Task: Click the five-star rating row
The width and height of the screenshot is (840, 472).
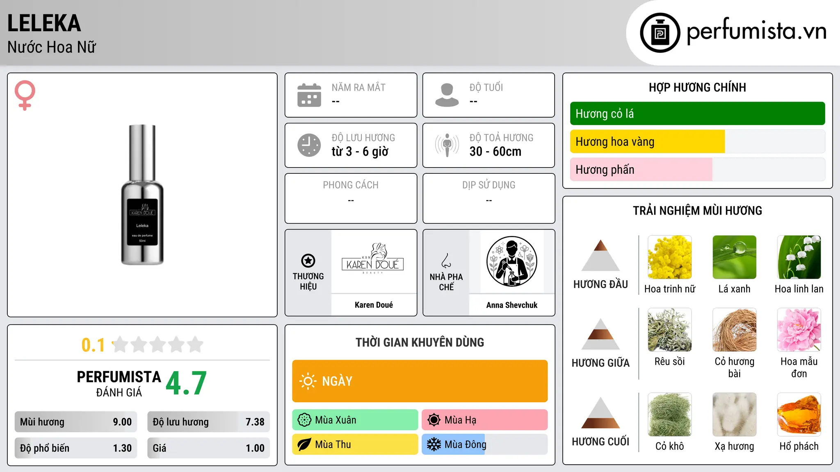Action: tap(158, 345)
